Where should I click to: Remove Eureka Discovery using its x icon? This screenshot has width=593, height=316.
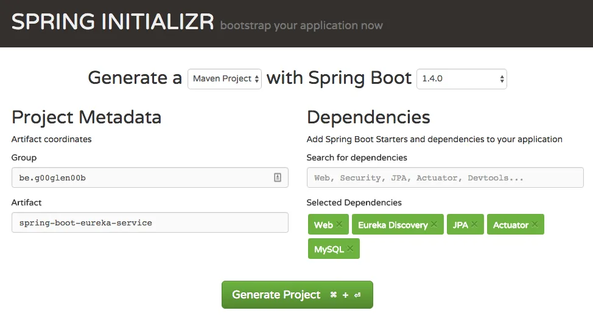[x=434, y=225]
